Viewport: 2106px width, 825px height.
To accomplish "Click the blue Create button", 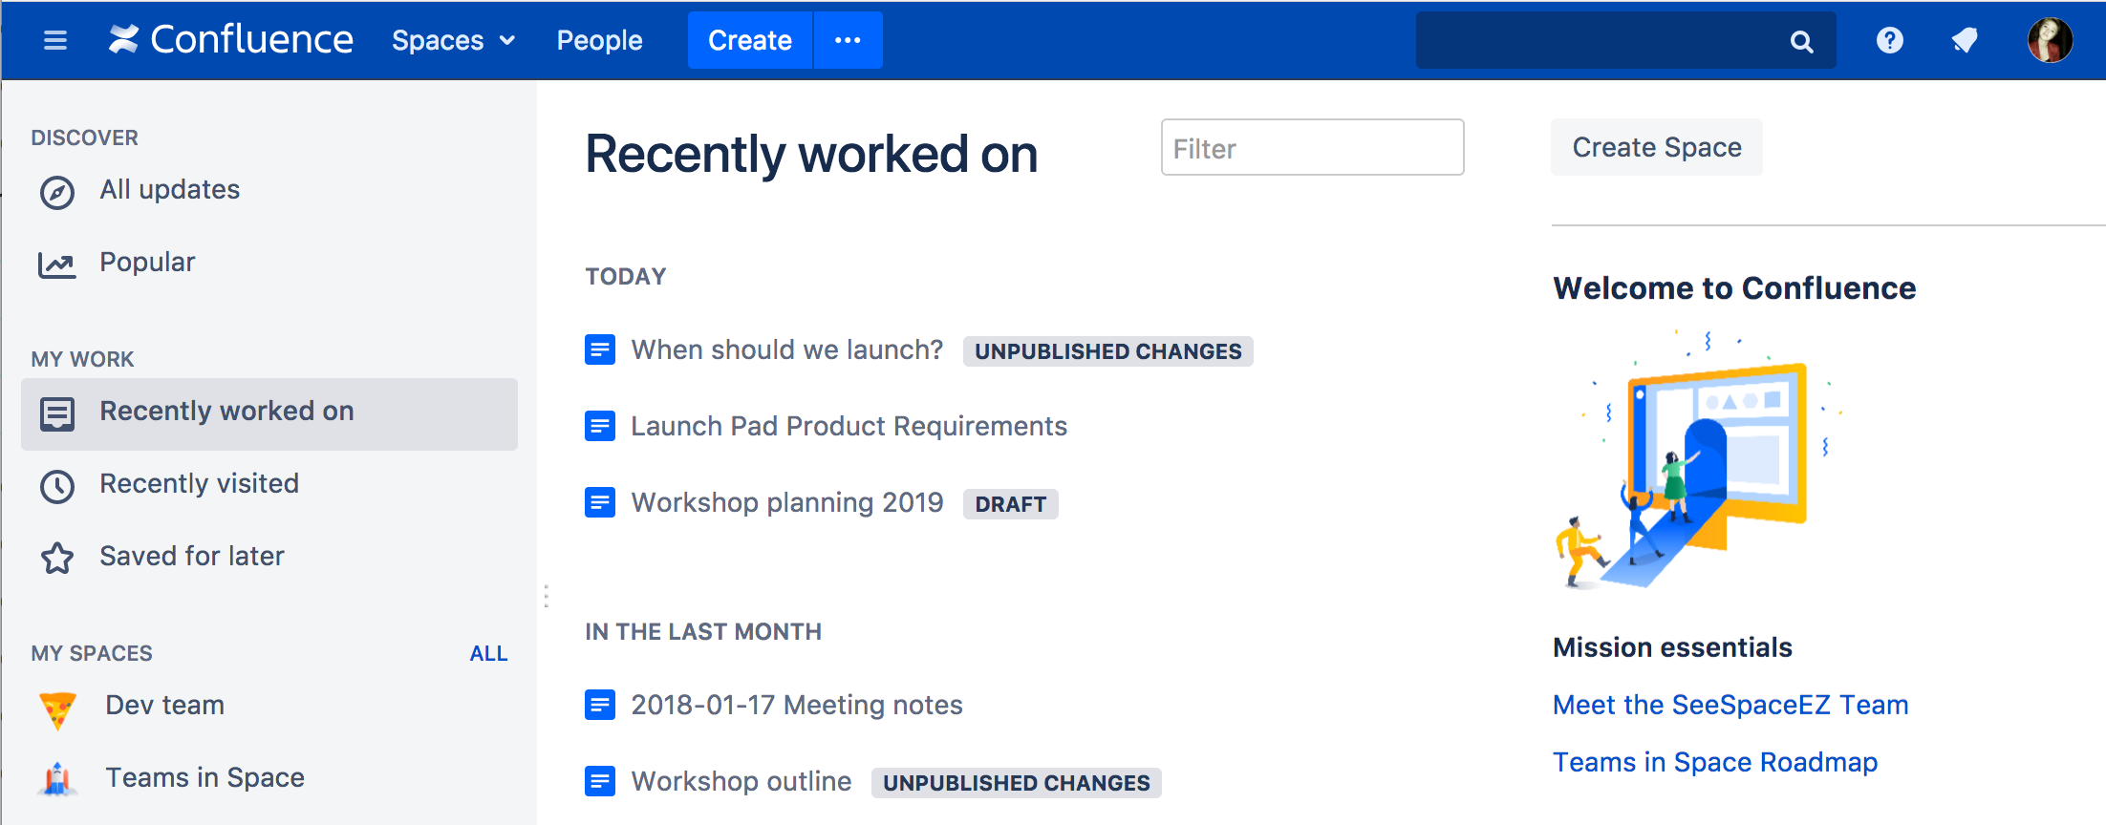I will [749, 40].
